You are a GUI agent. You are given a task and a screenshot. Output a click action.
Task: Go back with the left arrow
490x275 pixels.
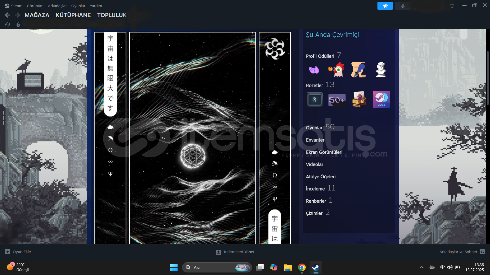pos(7,15)
